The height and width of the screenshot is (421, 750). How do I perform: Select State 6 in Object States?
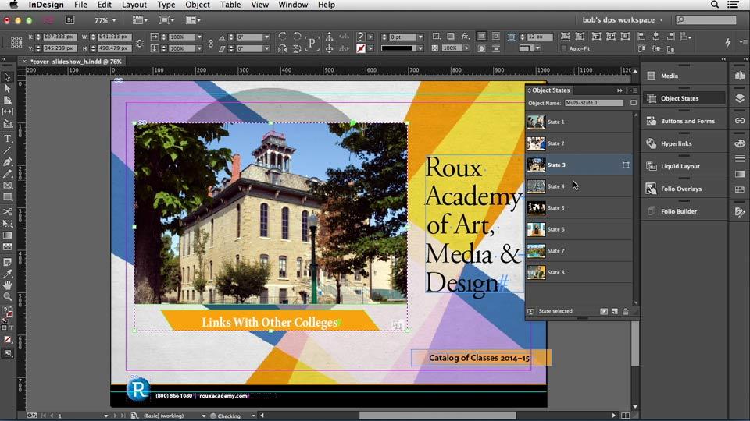[579, 229]
